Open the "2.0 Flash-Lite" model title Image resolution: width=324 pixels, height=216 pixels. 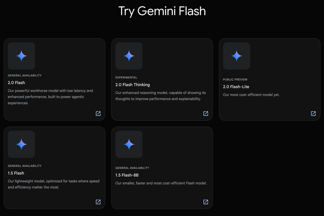(x=236, y=87)
